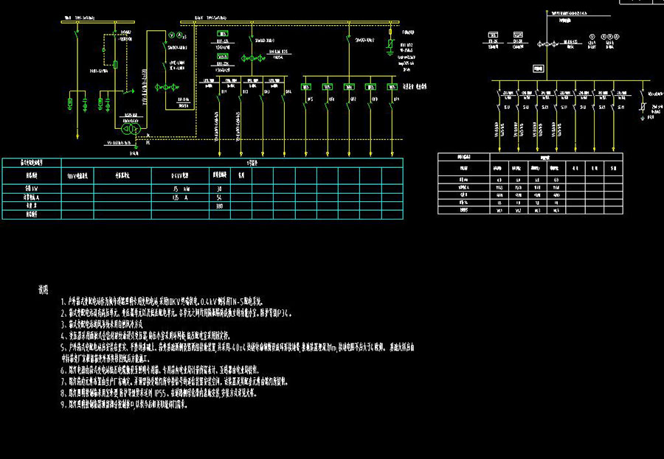Select the table cell showing 54

(x=219, y=198)
